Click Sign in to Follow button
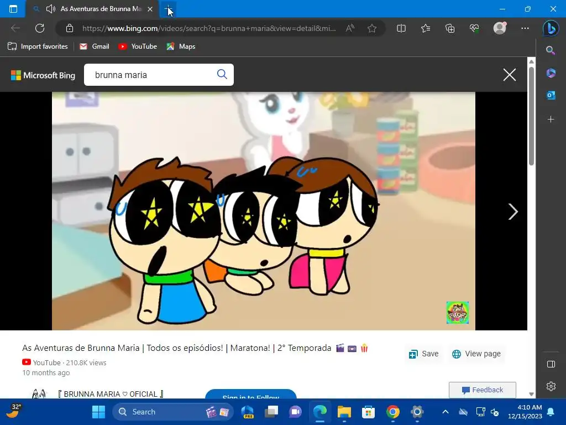 251,394
